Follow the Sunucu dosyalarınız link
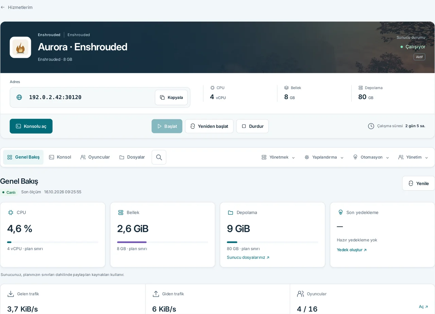Image resolution: width=435 pixels, height=314 pixels. (248, 257)
